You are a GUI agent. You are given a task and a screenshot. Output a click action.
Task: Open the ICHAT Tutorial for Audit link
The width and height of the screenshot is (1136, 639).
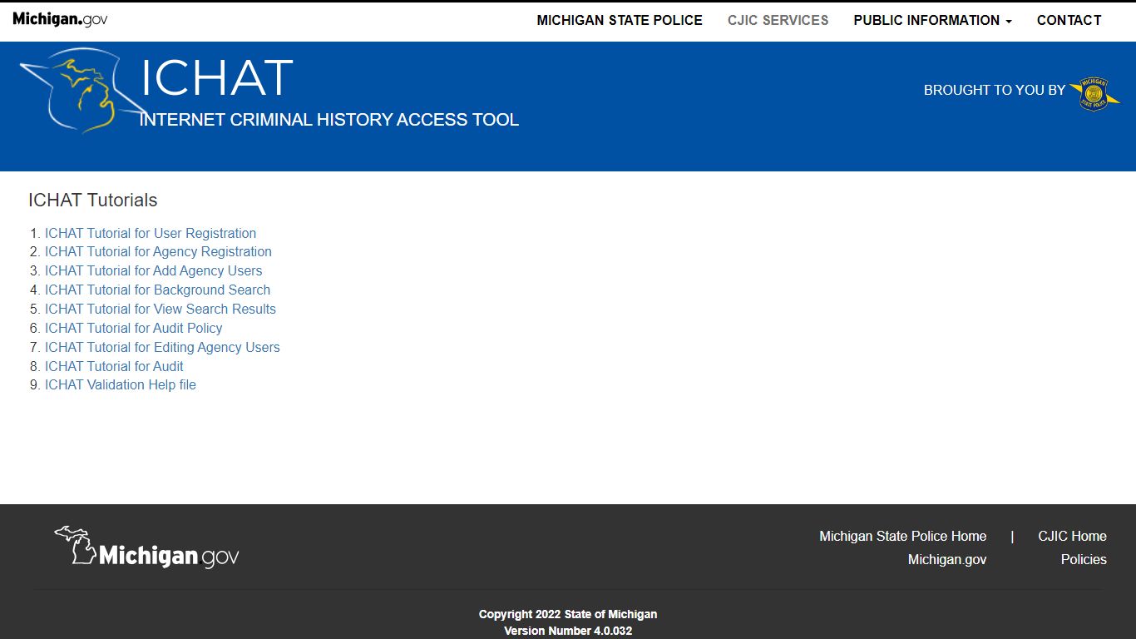pos(114,366)
